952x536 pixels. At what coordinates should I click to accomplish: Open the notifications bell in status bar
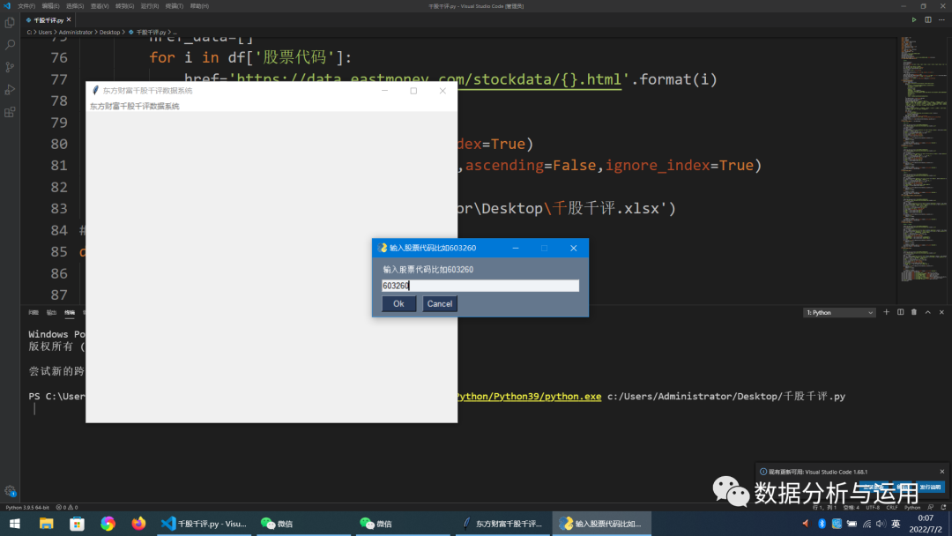(x=943, y=508)
